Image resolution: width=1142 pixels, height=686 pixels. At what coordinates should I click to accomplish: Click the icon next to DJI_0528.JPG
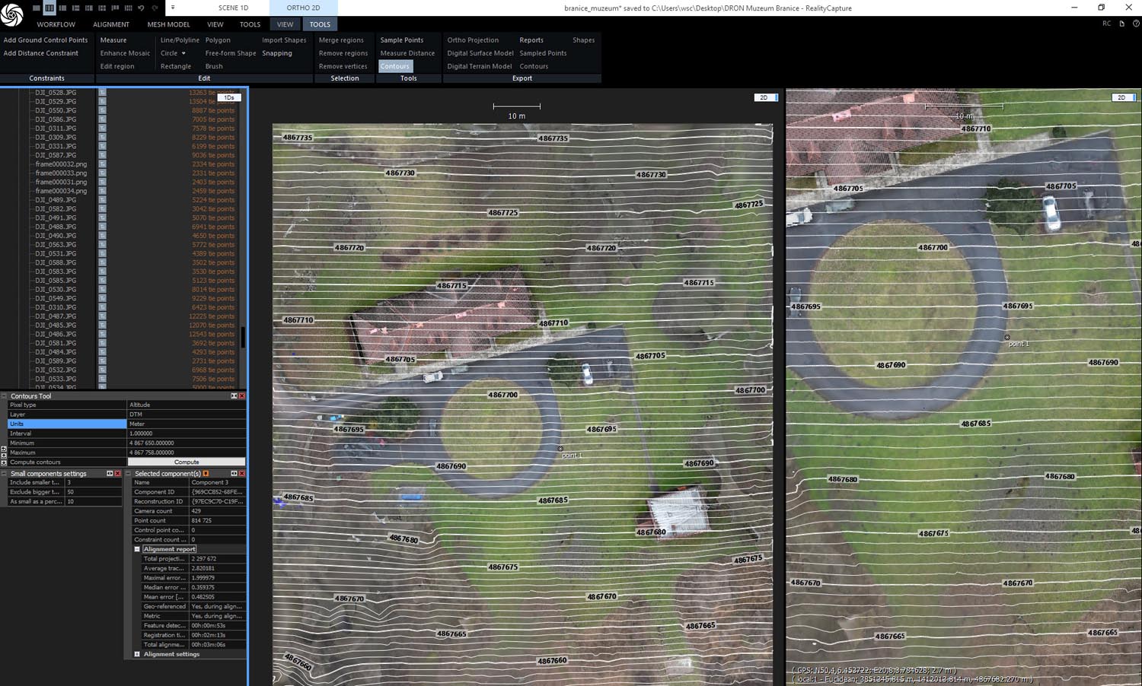[x=102, y=93]
